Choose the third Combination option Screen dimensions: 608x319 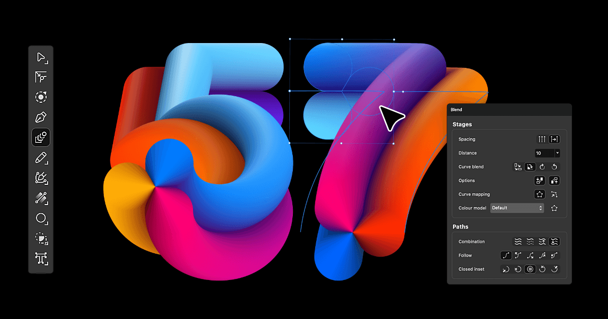(x=542, y=242)
